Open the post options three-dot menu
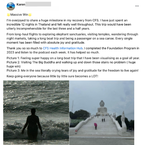 [x=137, y=6]
